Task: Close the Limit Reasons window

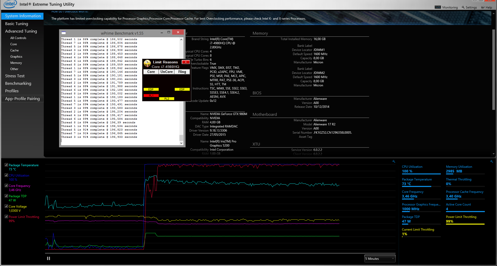Action: (186, 62)
